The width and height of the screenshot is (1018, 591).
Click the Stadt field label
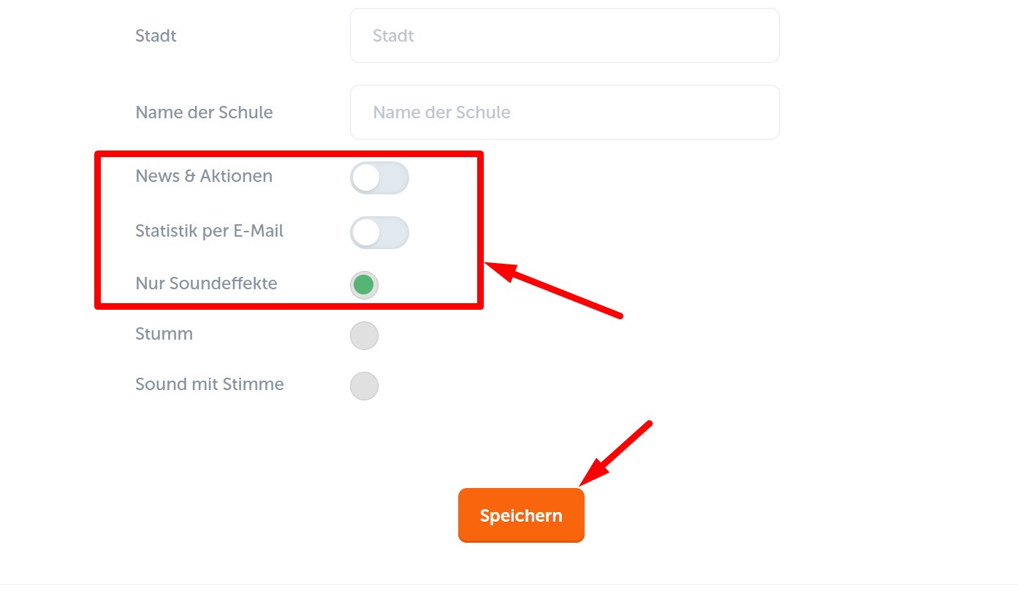click(x=156, y=36)
